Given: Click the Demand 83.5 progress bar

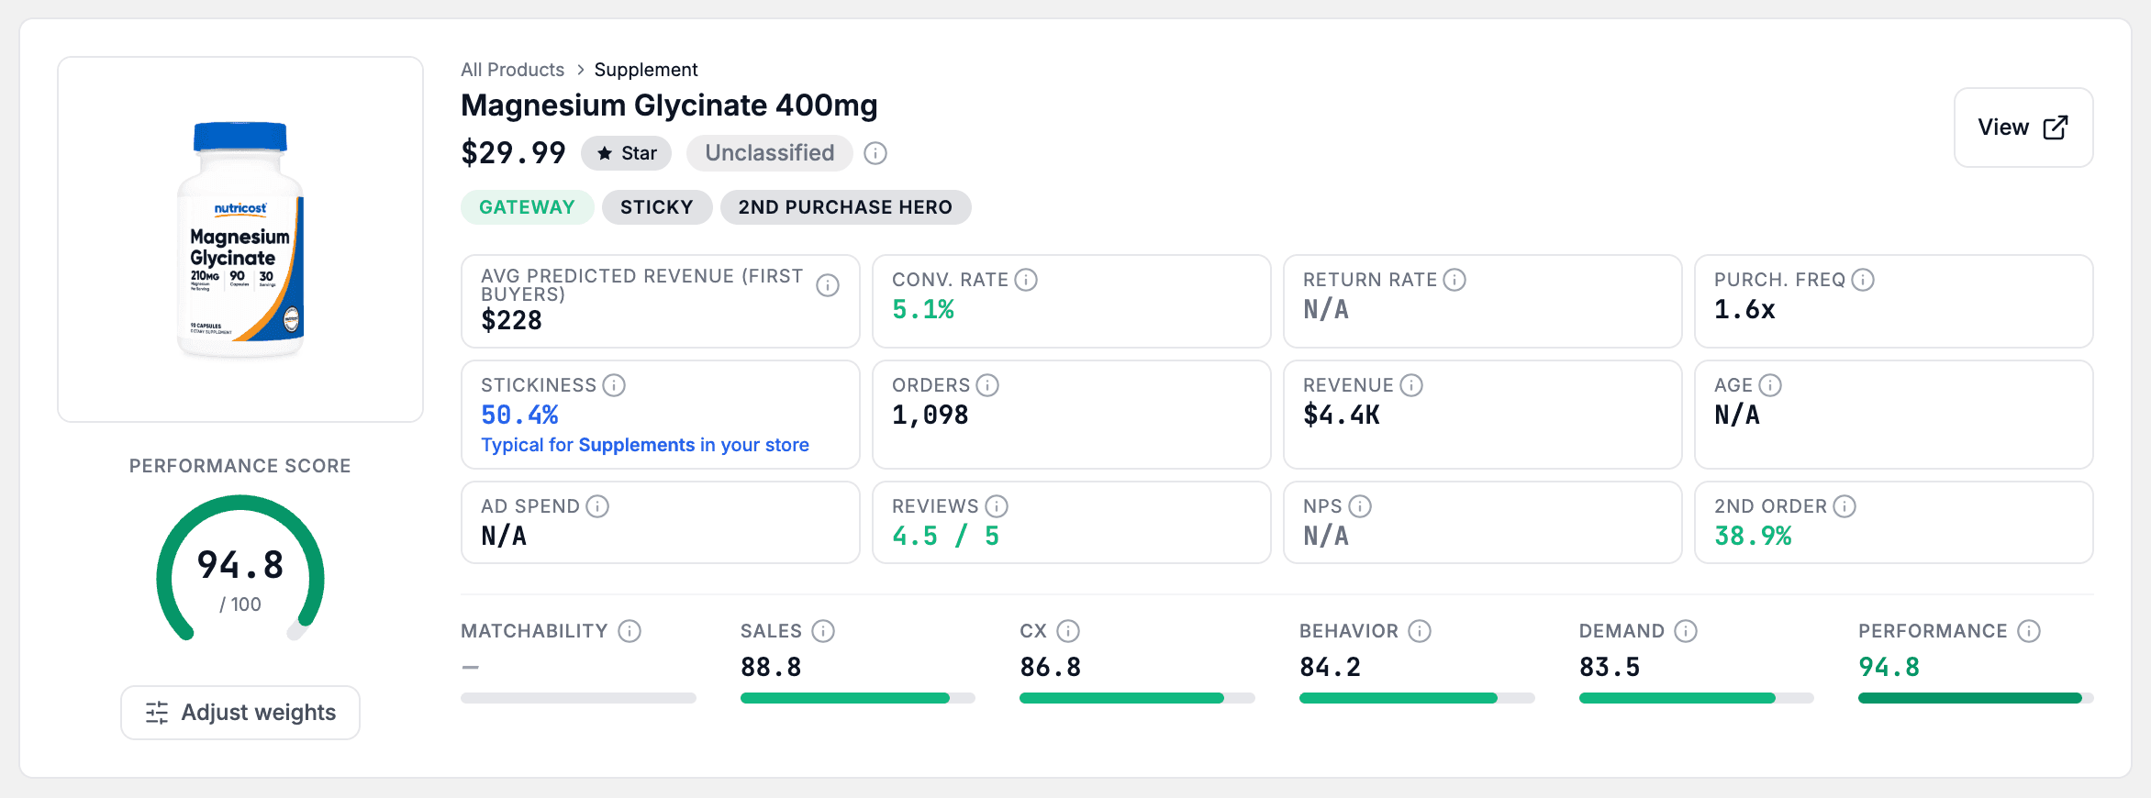Looking at the screenshot, I should tap(1697, 698).
